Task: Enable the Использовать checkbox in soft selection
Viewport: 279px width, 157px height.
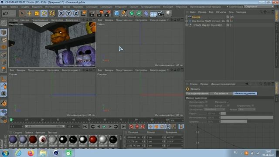Action: pyautogui.click(x=206, y=102)
